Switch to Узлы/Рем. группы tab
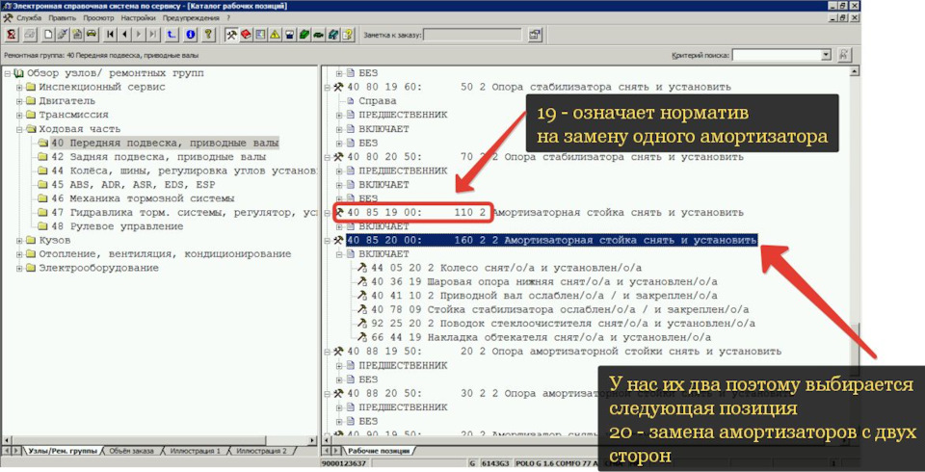Viewport: 925px width, 472px height. pos(63,451)
